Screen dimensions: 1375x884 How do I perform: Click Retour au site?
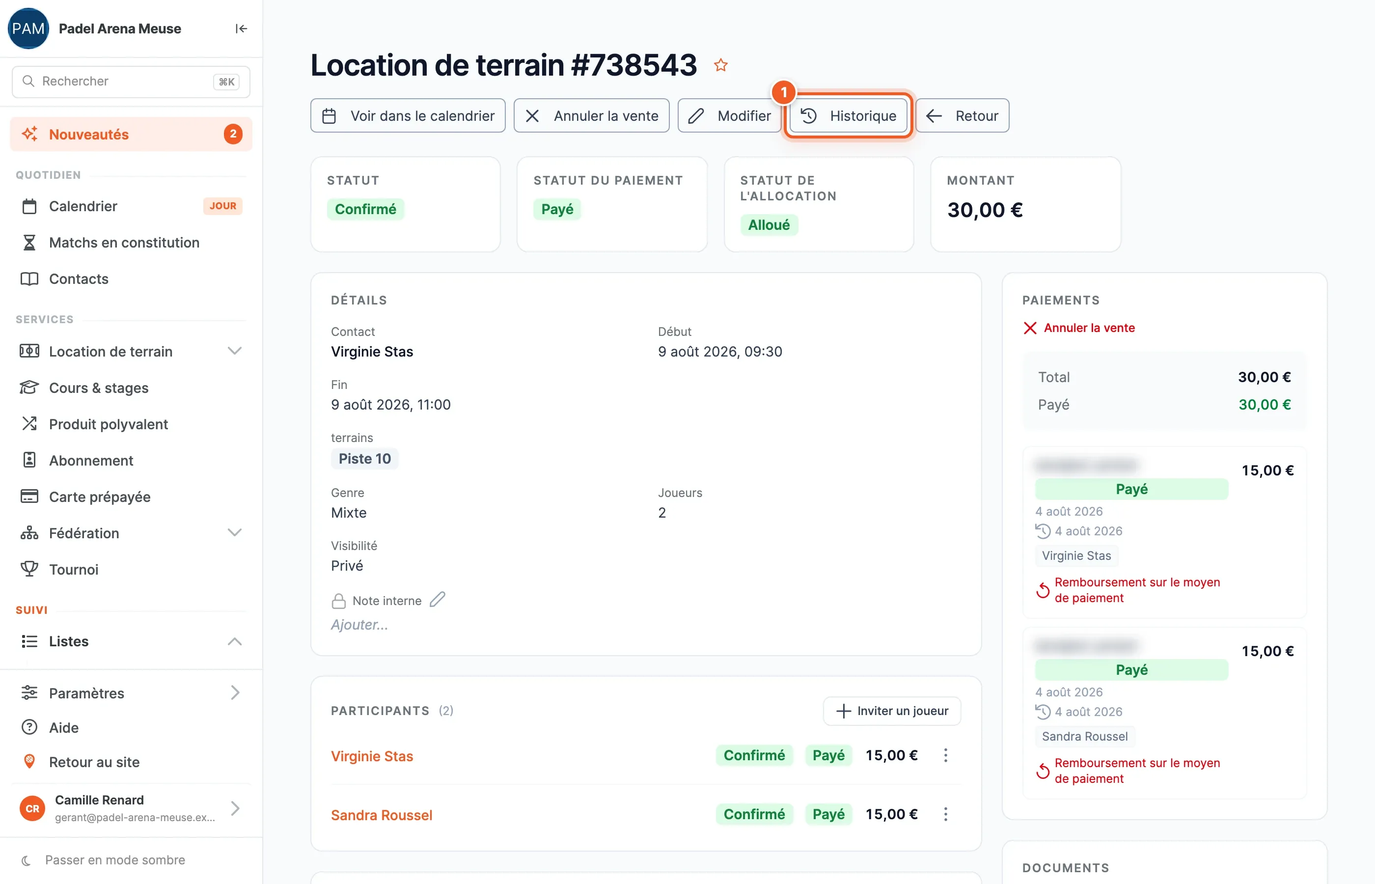pyautogui.click(x=131, y=762)
